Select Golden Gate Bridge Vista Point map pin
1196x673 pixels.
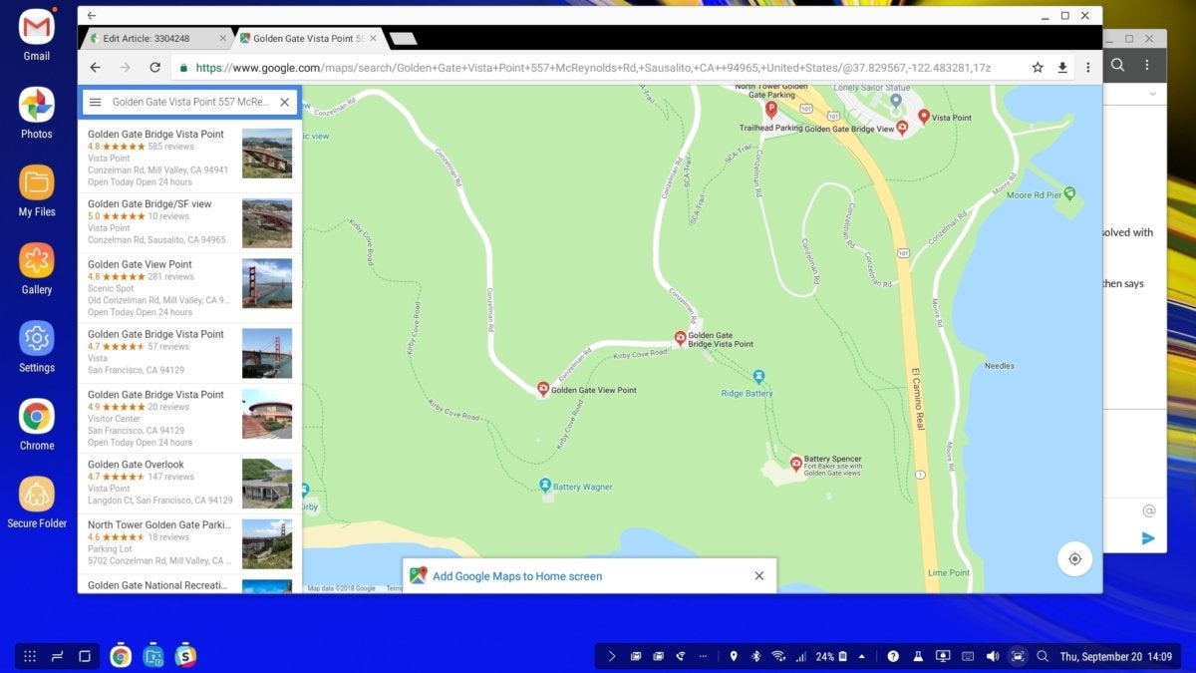click(680, 338)
